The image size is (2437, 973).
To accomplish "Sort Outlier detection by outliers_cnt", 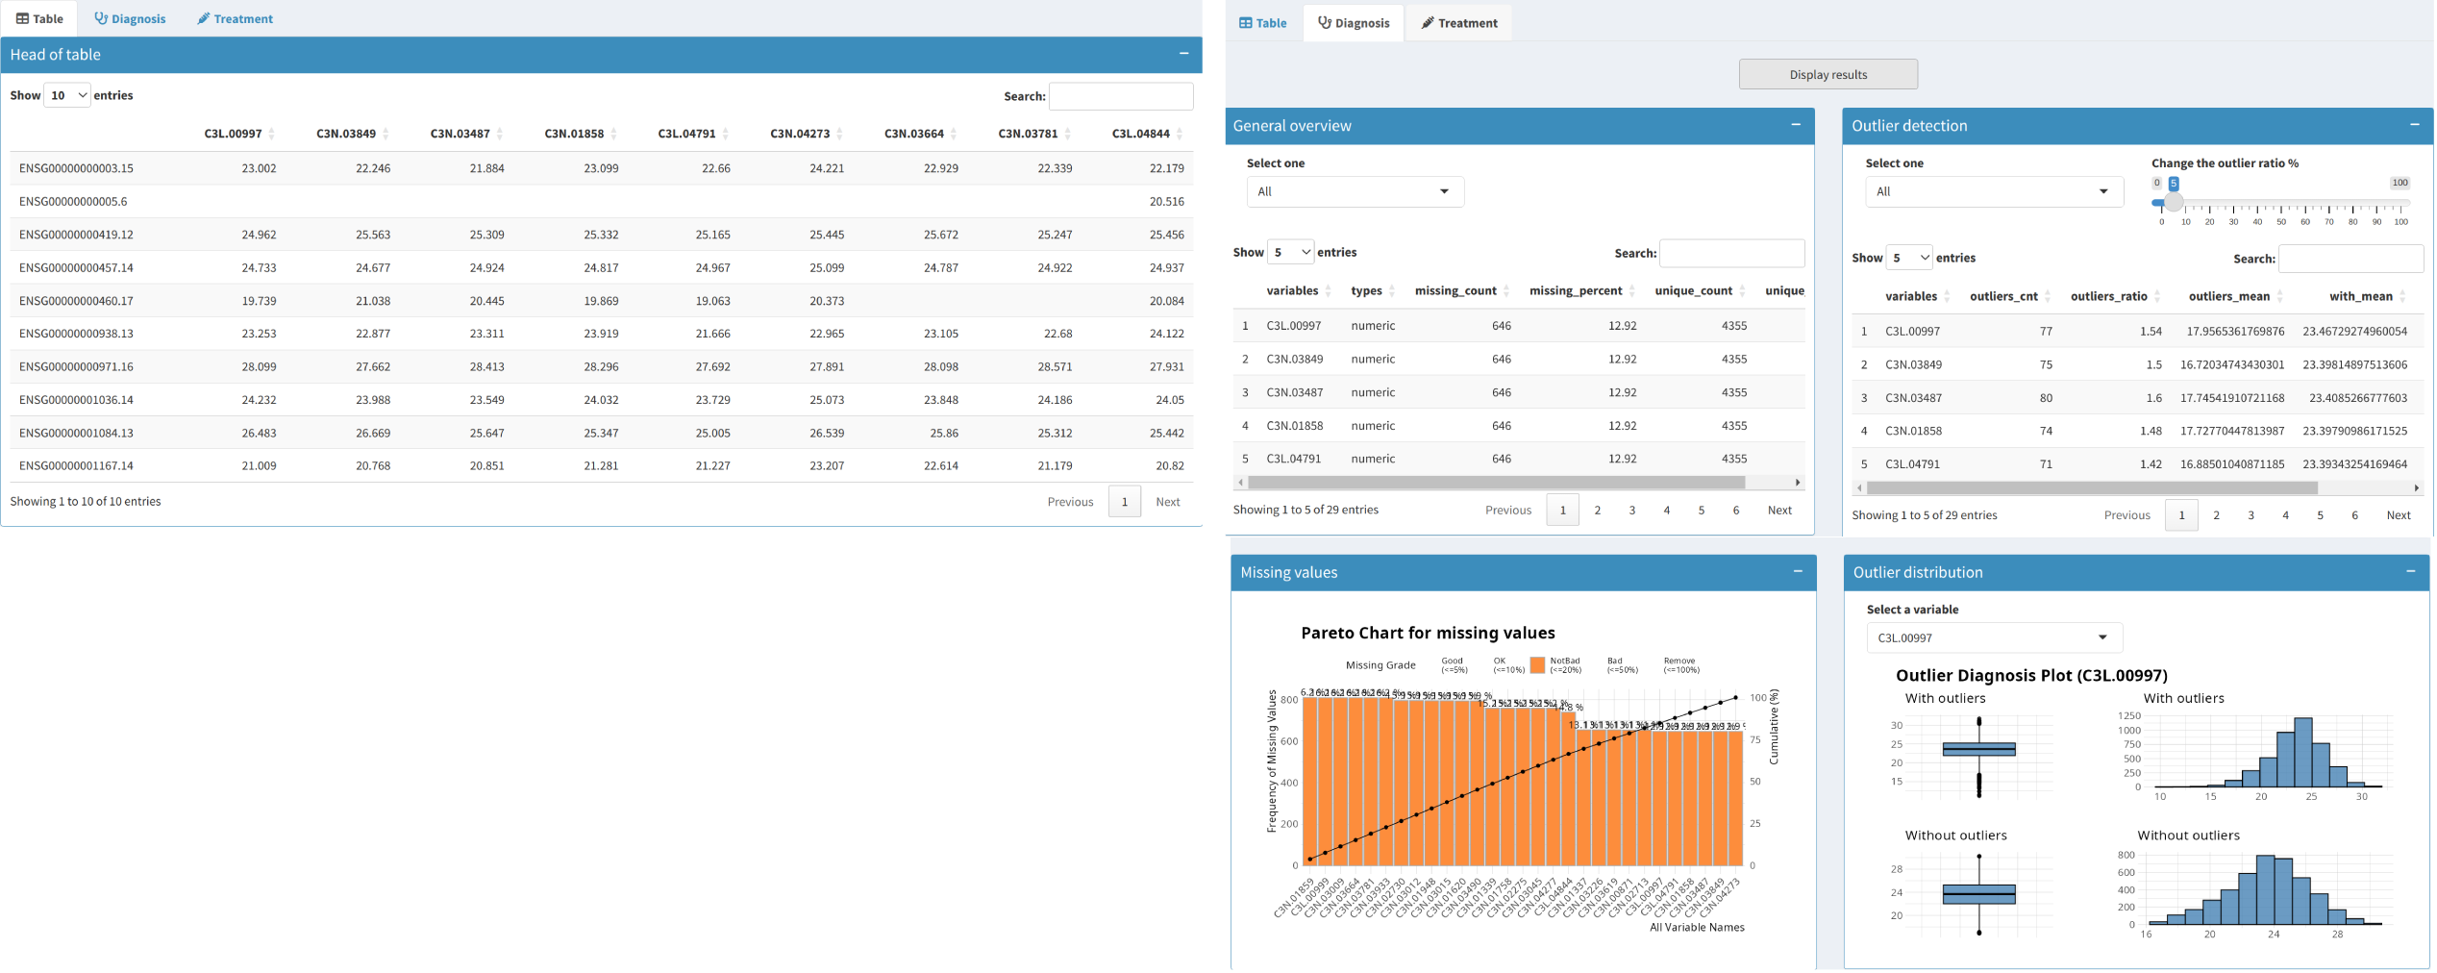I will pyautogui.click(x=2010, y=297).
